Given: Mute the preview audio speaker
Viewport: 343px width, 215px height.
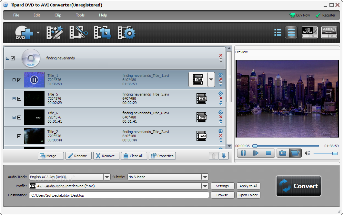Looking at the screenshot, I should (x=307, y=153).
